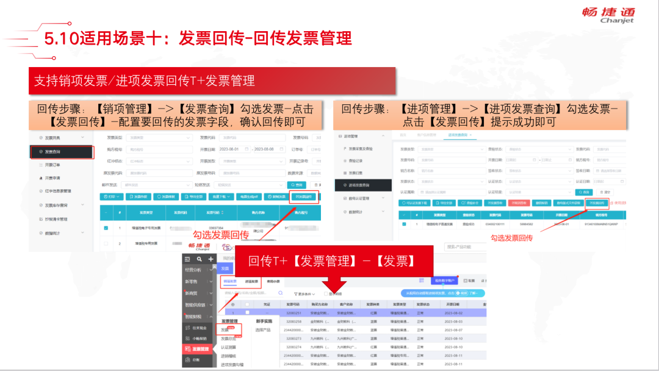This screenshot has width=659, height=371.
Task: Switch to 首页 tab
Action: [403, 135]
